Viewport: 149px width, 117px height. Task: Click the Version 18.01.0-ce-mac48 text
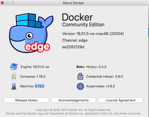point(93,34)
